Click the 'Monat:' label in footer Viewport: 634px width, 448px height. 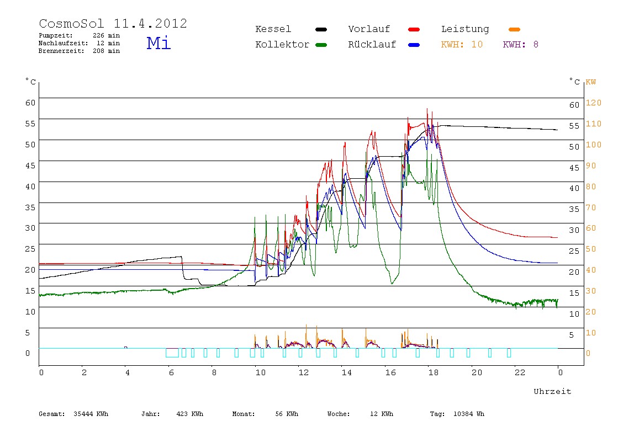click(244, 414)
